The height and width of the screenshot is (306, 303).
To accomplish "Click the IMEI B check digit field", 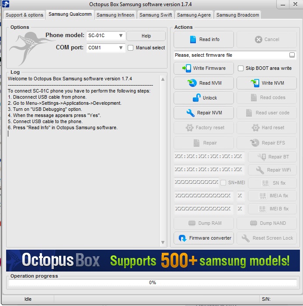I will coord(240,209).
